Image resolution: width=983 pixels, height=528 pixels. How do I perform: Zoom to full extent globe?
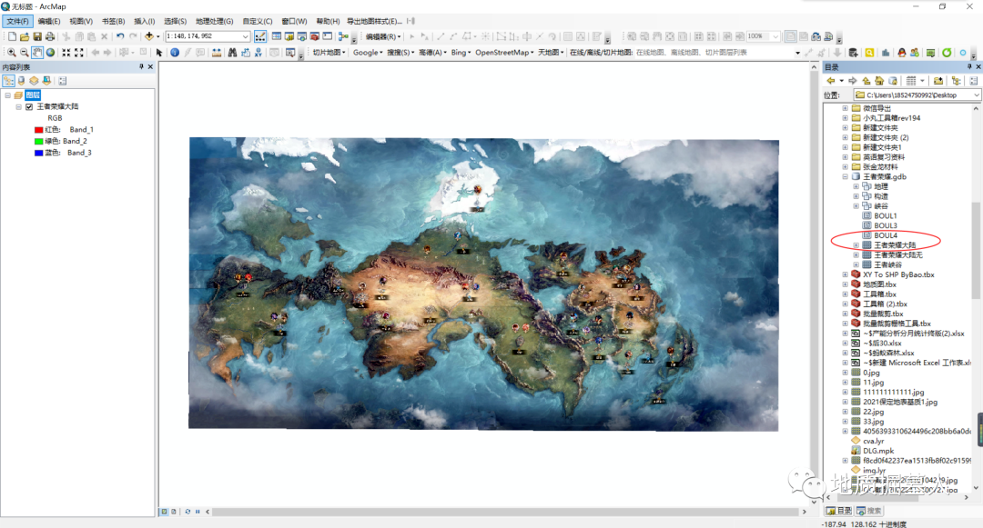(x=50, y=53)
